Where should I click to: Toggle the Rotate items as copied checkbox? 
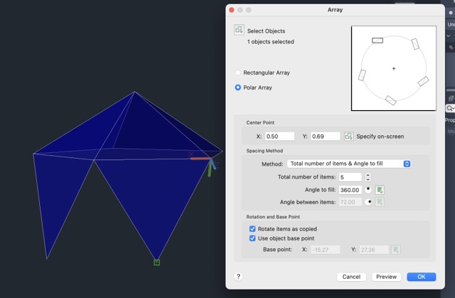point(253,229)
